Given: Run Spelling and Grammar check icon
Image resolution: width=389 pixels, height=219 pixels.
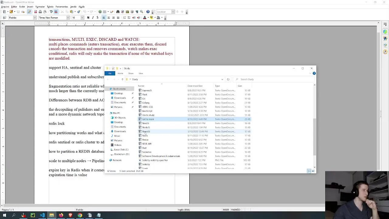Looking at the screenshot, I should pos(51,12).
